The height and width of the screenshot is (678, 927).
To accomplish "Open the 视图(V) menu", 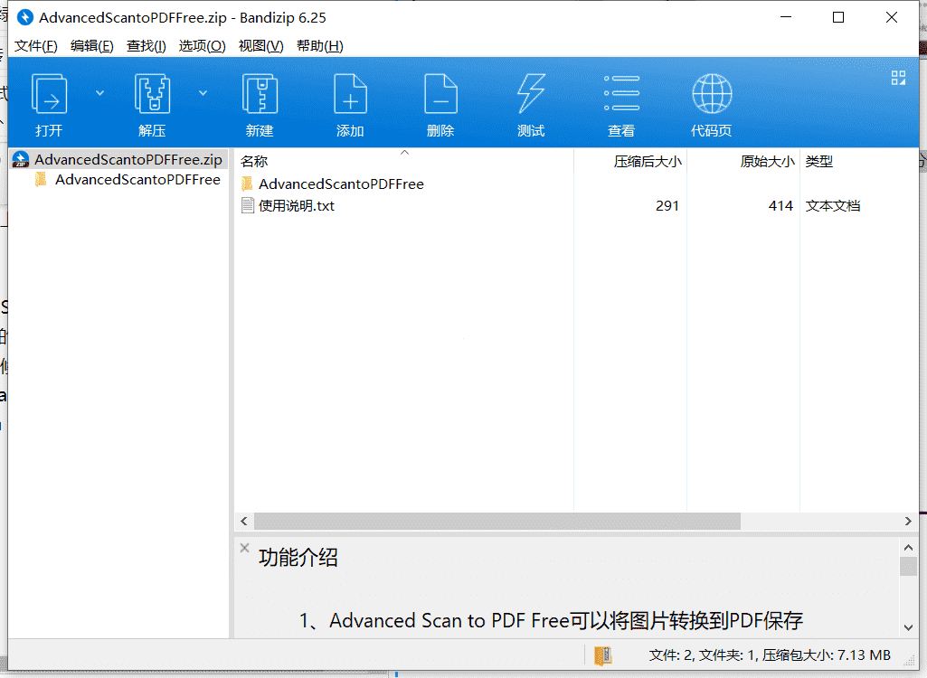I will click(x=260, y=46).
